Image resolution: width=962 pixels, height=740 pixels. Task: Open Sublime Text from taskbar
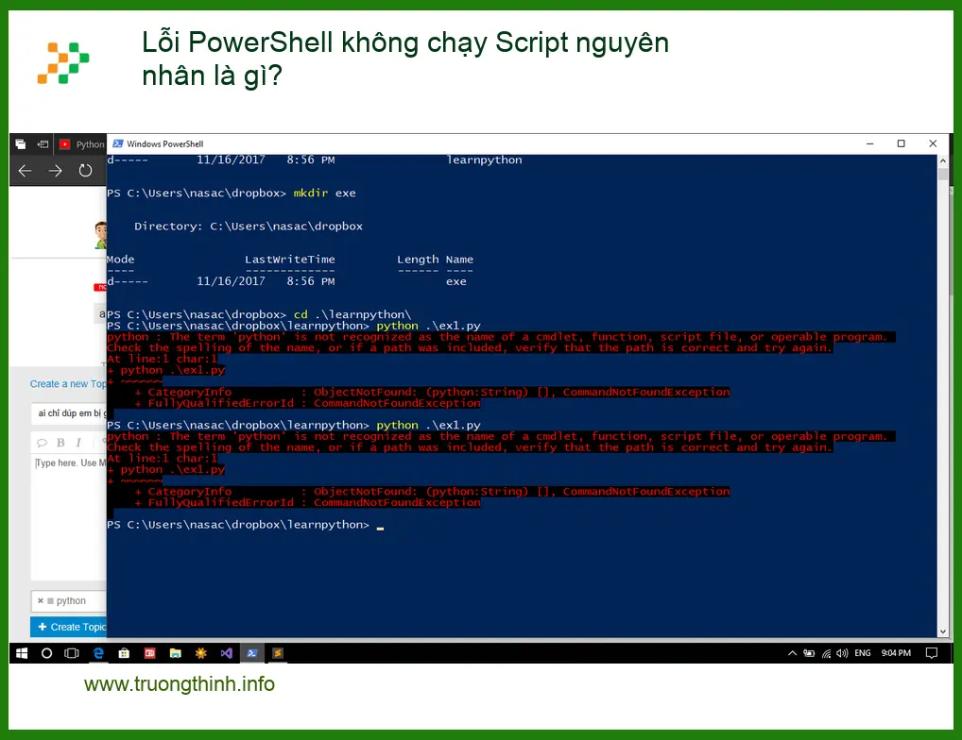tap(277, 653)
